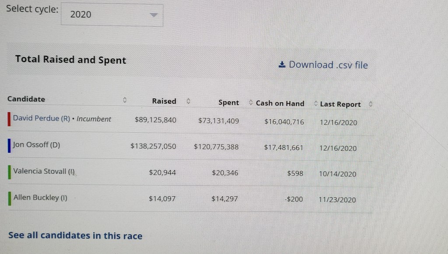
Task: Click the sort arrows right of Last Report
Action: pos(370,104)
